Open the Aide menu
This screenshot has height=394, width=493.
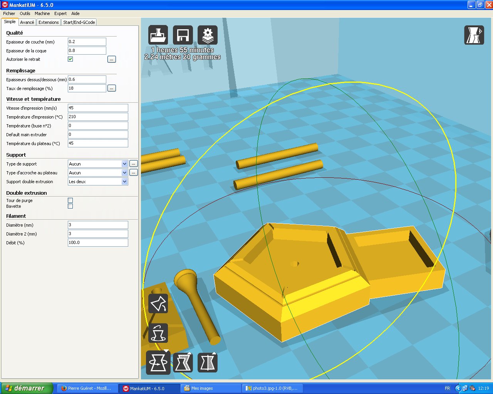pos(75,13)
